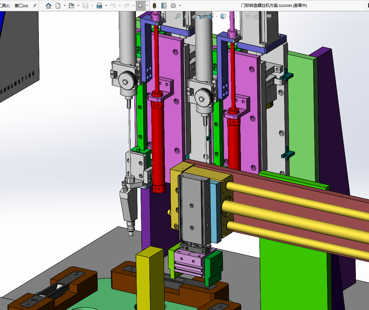Image resolution: width=369 pixels, height=310 pixels.
Task: Click the document title 门锁转盘螺丝机方案.SLDASM
Action: (266, 5)
